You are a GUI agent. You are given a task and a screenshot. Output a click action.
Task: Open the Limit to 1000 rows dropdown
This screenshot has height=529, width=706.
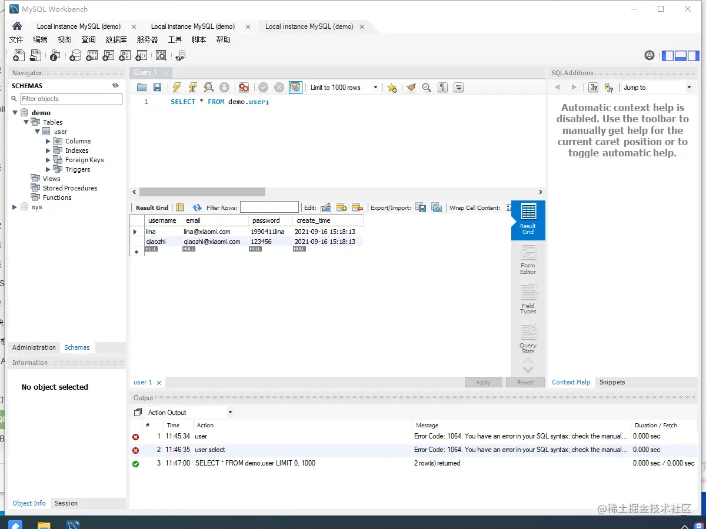tap(344, 88)
